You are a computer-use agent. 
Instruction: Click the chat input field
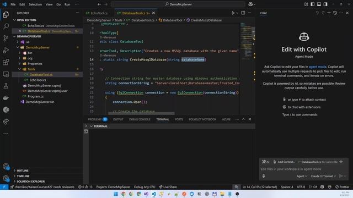coord(303,169)
